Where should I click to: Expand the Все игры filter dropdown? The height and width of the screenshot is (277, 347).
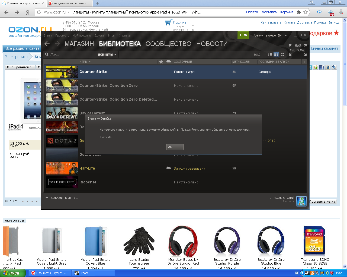107,55
